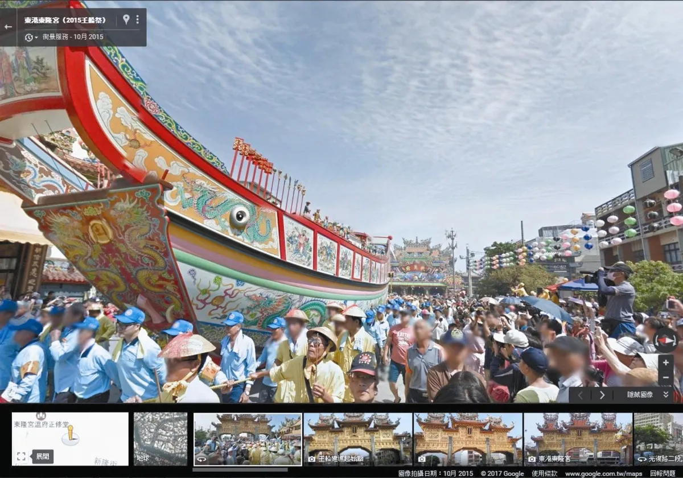Zoom in with the plus button
Image resolution: width=683 pixels, height=478 pixels.
click(x=665, y=361)
